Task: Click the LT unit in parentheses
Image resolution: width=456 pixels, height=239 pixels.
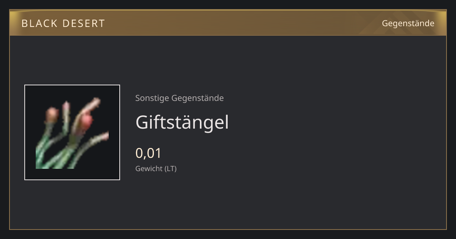Action: (171, 168)
